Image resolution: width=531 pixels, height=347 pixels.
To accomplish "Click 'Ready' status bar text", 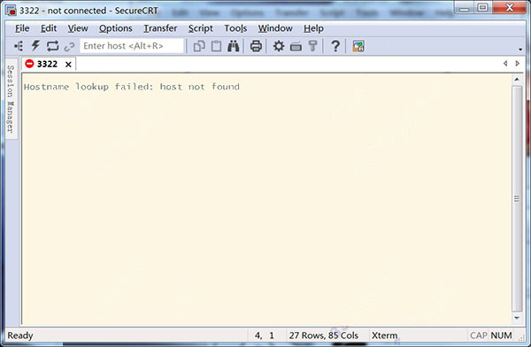I will [20, 335].
